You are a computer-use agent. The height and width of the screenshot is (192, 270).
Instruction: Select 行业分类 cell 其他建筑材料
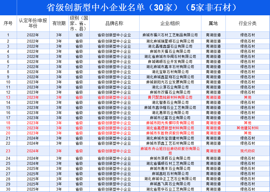pyautogui.click(x=248, y=128)
